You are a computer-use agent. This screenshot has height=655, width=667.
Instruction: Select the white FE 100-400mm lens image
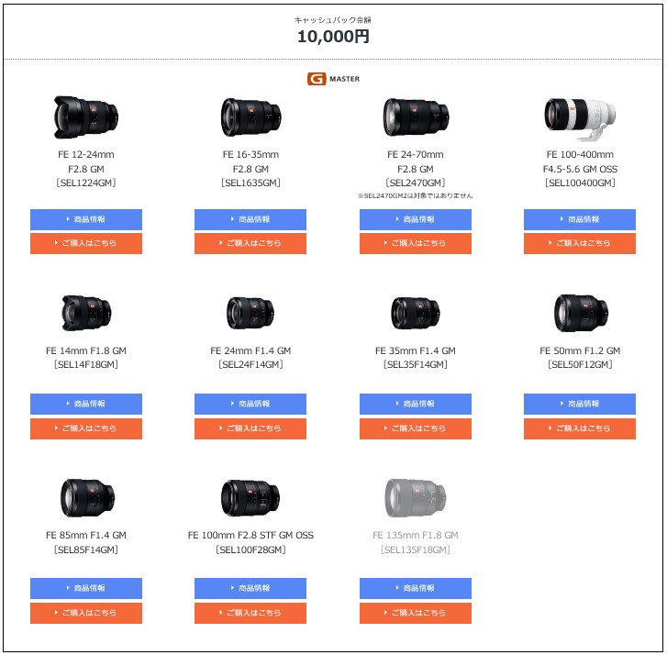coord(580,119)
